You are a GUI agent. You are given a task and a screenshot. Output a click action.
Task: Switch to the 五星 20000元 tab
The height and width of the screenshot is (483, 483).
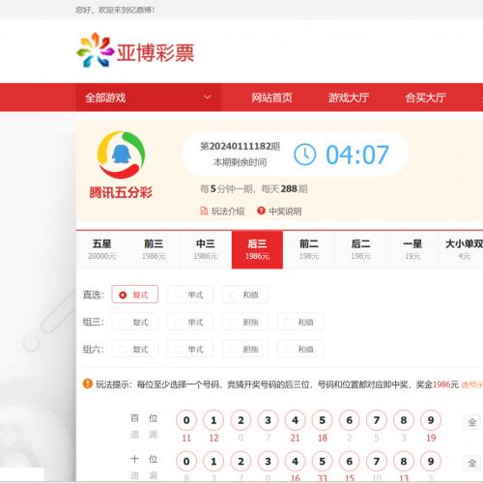point(101,249)
